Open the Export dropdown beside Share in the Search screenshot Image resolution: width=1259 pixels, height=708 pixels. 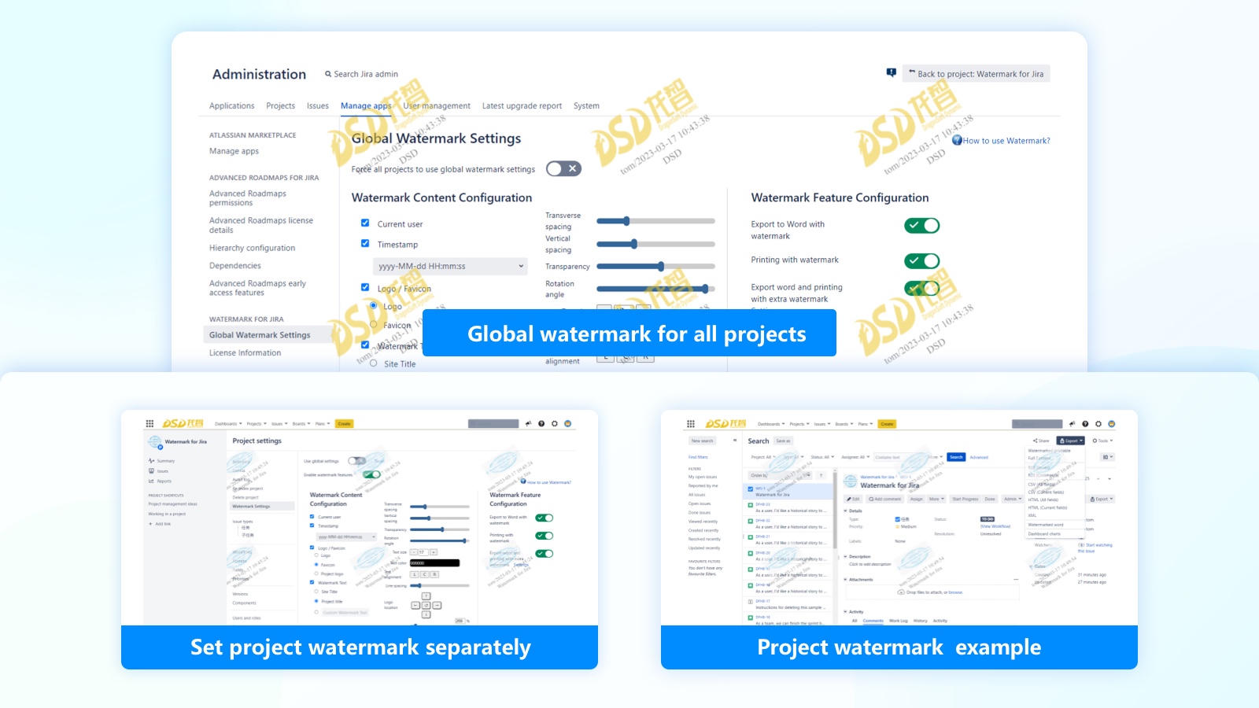click(1070, 441)
